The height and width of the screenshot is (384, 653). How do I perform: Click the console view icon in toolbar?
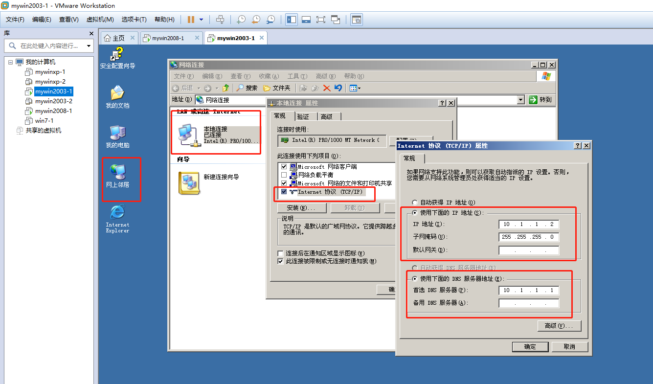pyautogui.click(x=357, y=20)
